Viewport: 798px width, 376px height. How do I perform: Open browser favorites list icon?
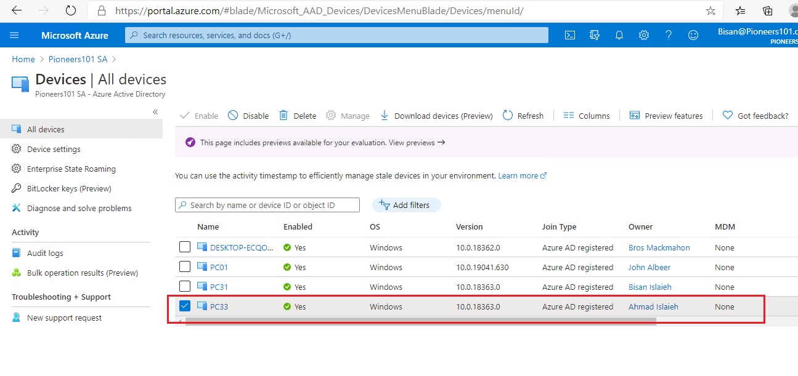point(740,10)
